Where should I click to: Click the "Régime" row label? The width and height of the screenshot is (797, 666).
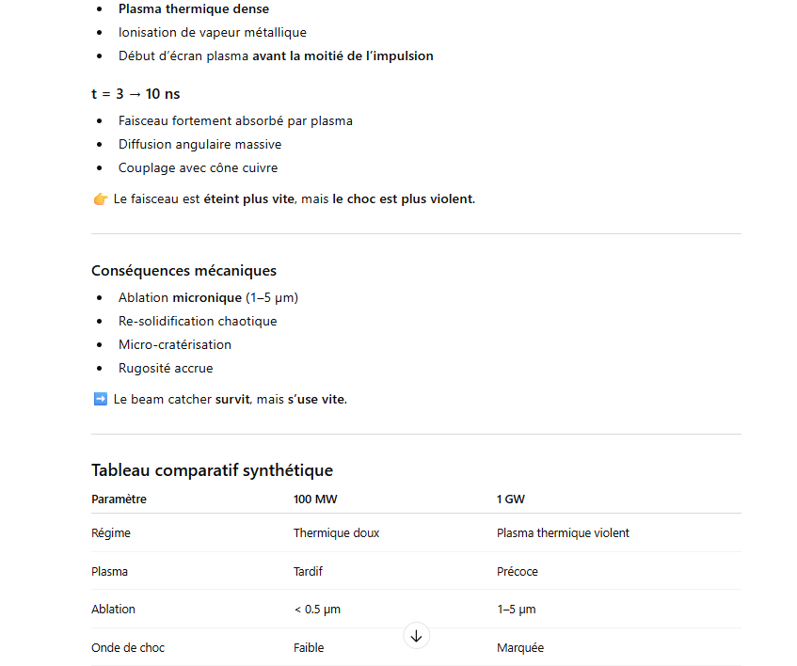(111, 533)
